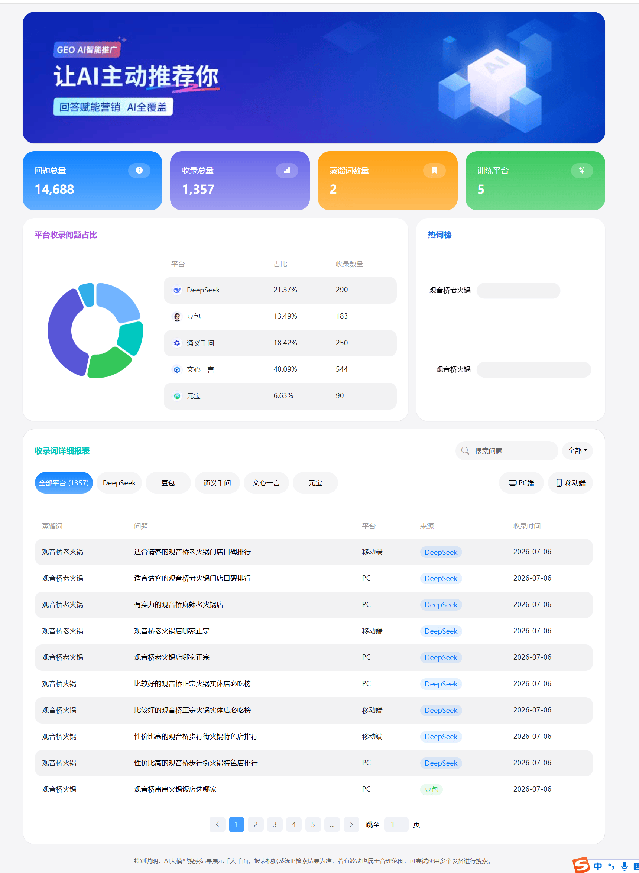Click the 豆包 avatar icon in platform table
The height and width of the screenshot is (873, 639).
tap(177, 317)
